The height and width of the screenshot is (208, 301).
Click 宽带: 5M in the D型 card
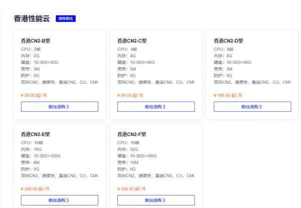(x=223, y=69)
